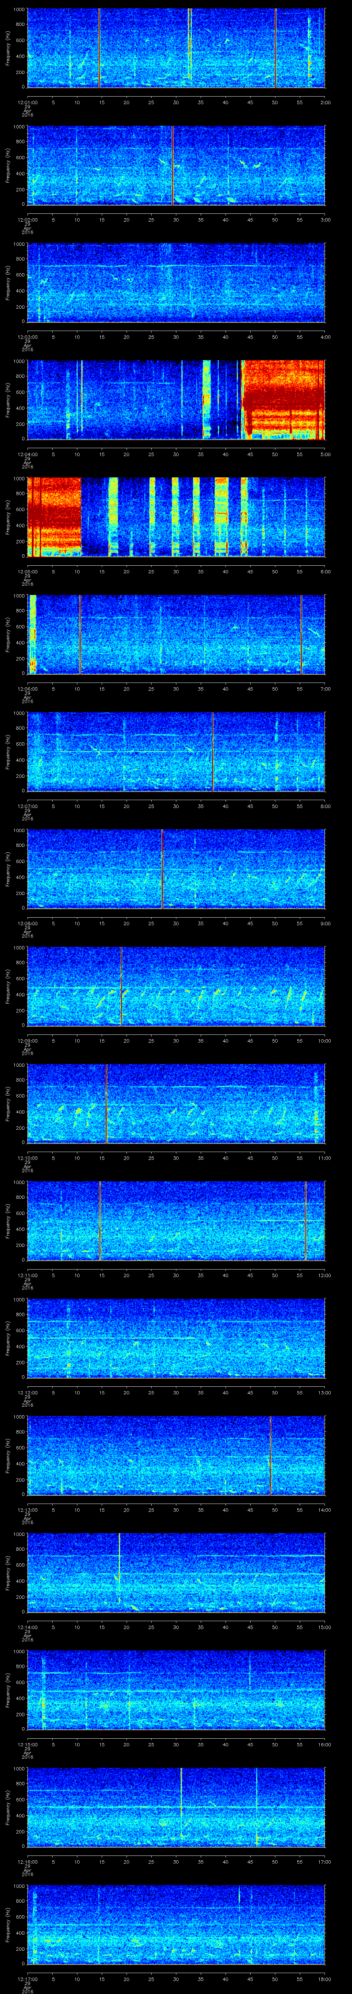Select the spectrogram panel starting at 12:07:00

[x=176, y=752]
